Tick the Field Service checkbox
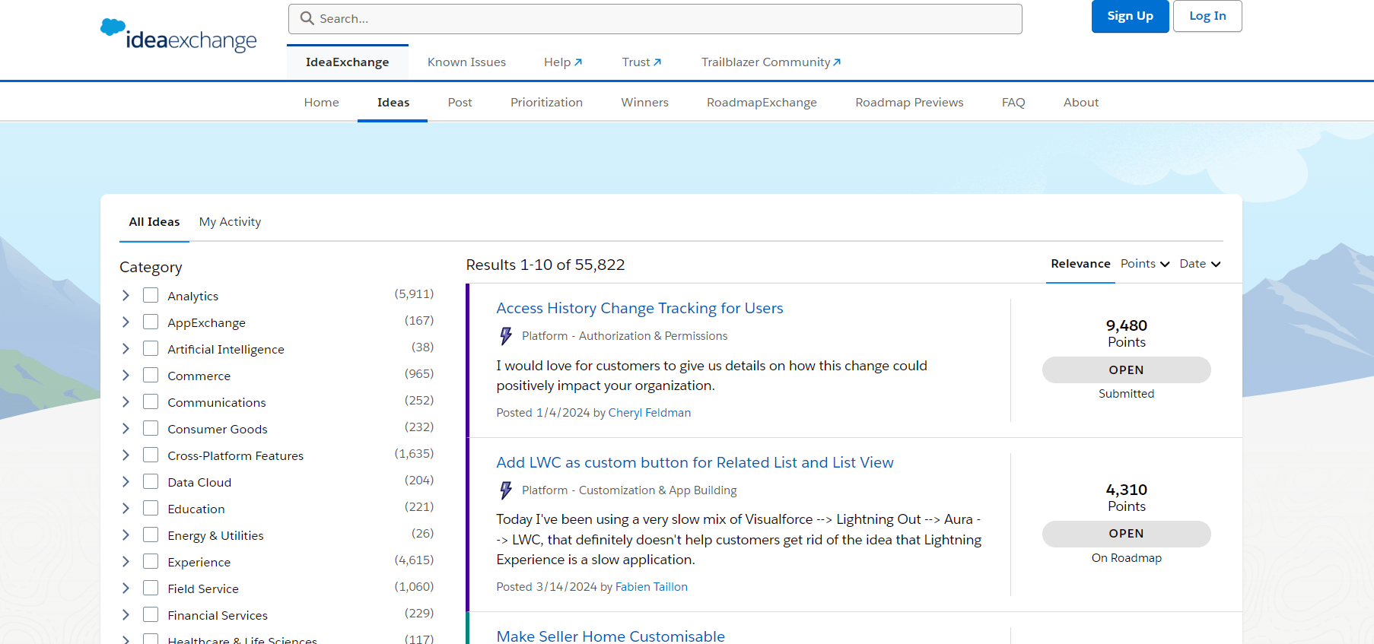 (x=151, y=588)
